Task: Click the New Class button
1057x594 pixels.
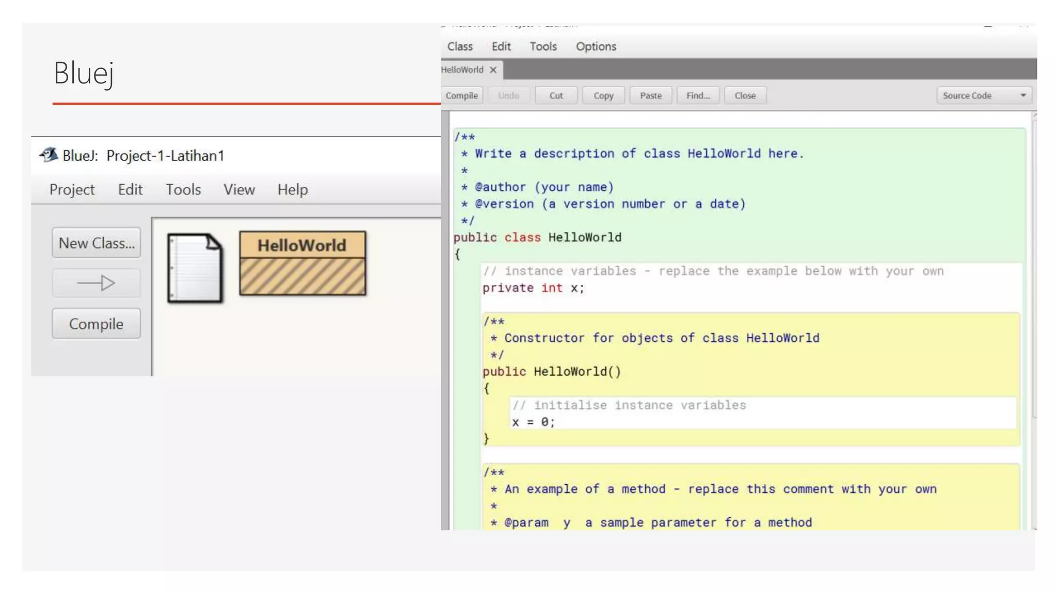Action: point(97,243)
